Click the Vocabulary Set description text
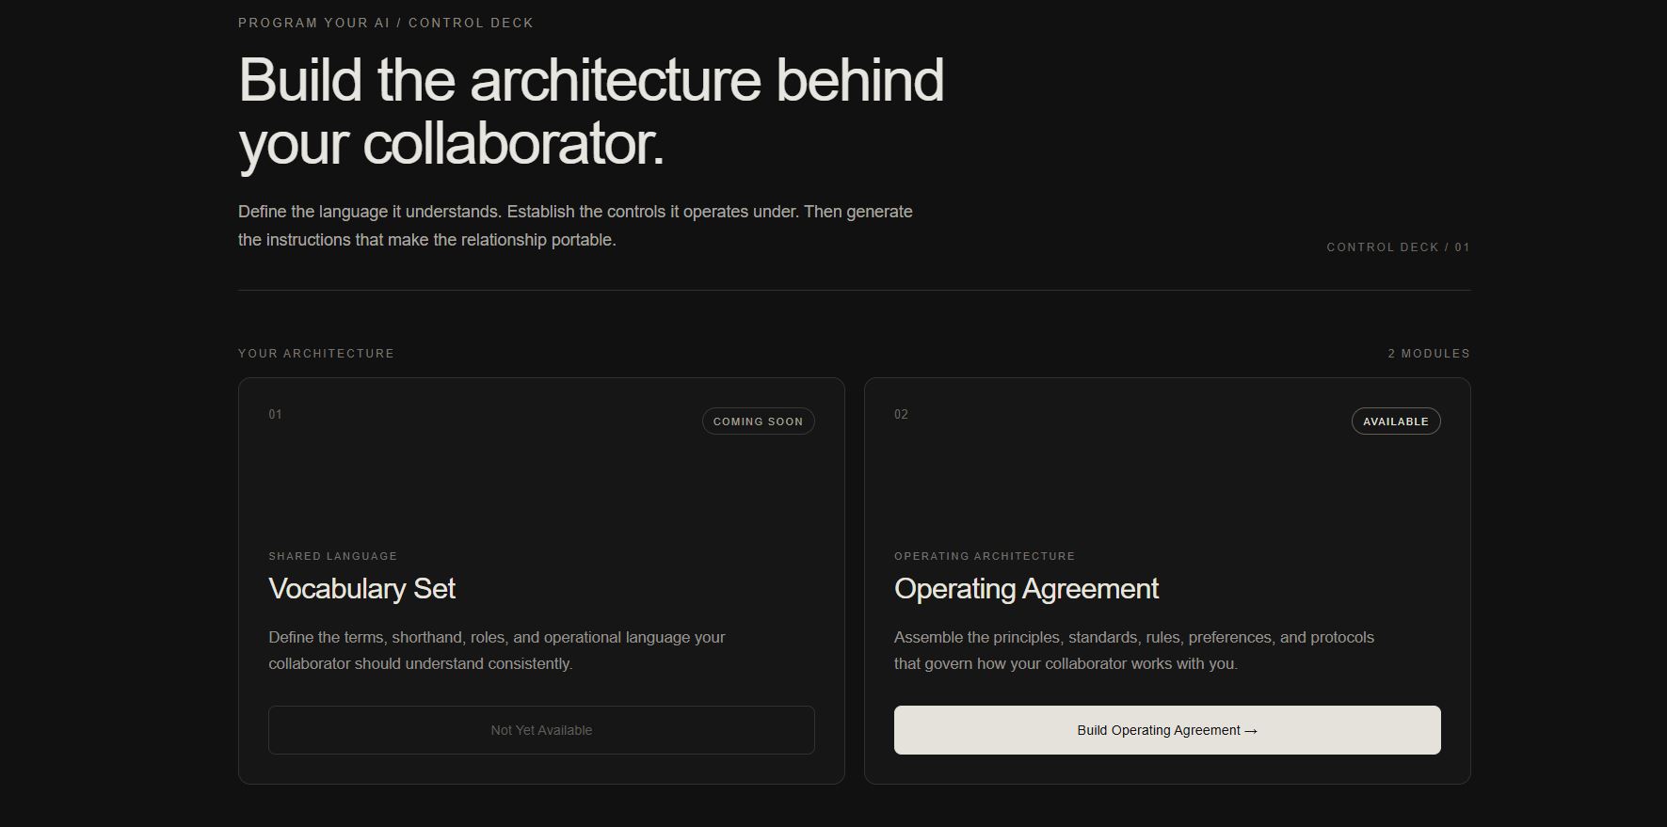This screenshot has height=827, width=1667. [497, 650]
